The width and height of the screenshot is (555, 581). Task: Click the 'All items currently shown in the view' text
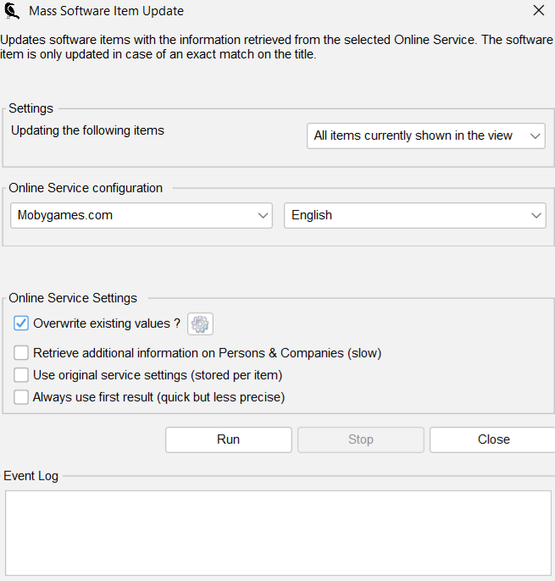point(413,136)
